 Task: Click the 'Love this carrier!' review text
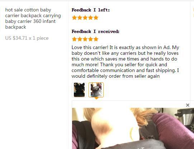126,62
